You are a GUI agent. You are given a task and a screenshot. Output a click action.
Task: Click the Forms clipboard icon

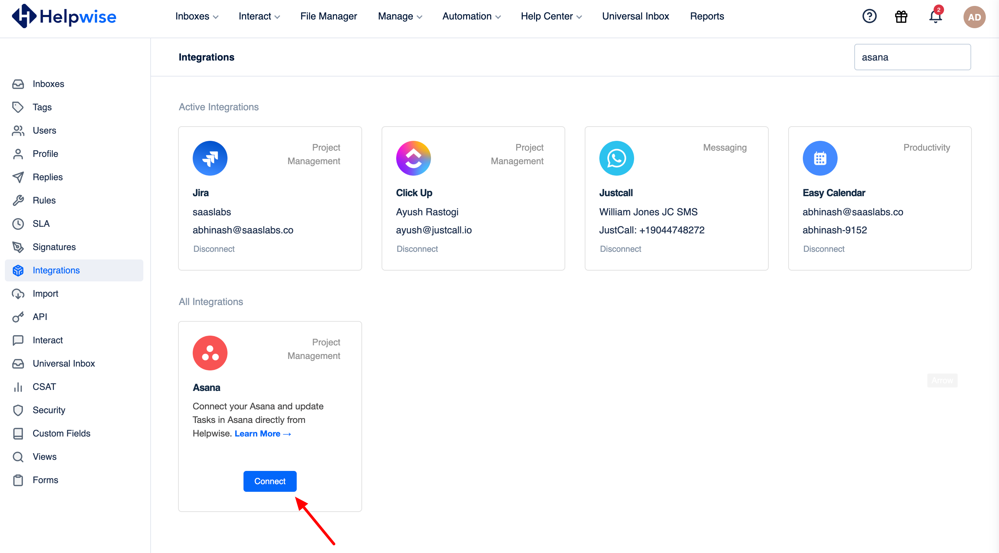click(18, 479)
